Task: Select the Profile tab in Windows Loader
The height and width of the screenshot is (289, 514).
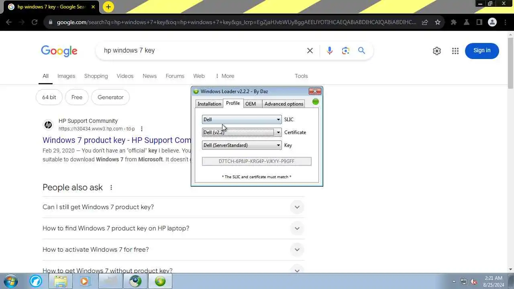Action: point(233,103)
